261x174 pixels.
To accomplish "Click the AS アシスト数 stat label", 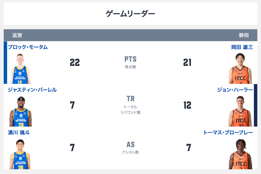I will click(x=130, y=148).
